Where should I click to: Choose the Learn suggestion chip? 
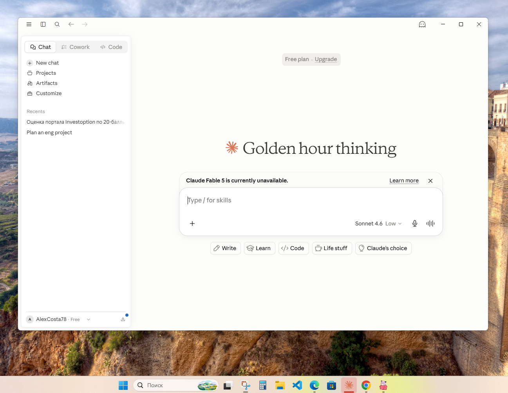[x=259, y=248]
